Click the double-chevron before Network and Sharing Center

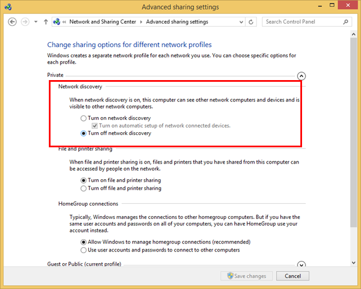(x=64, y=22)
